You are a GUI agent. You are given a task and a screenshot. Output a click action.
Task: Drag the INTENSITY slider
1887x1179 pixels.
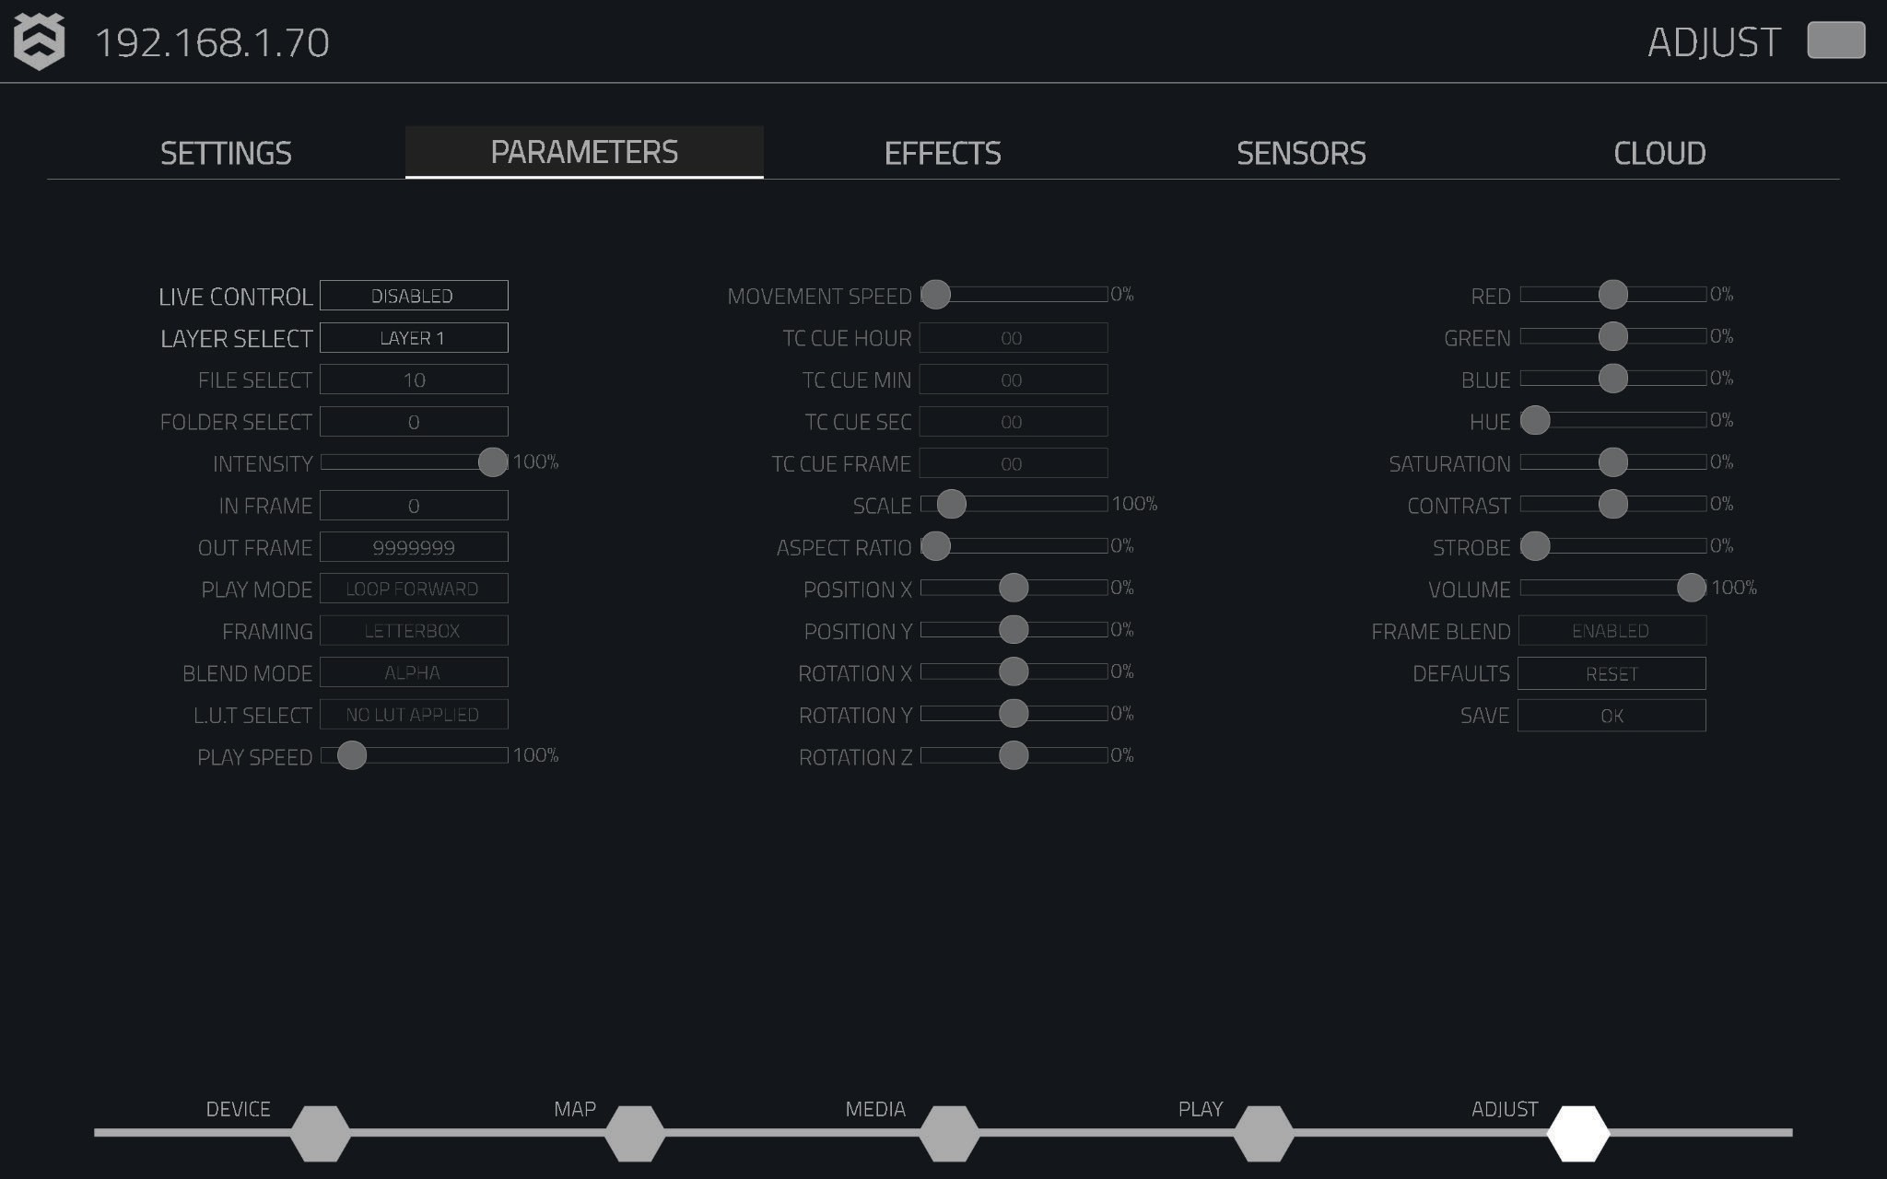pos(493,461)
